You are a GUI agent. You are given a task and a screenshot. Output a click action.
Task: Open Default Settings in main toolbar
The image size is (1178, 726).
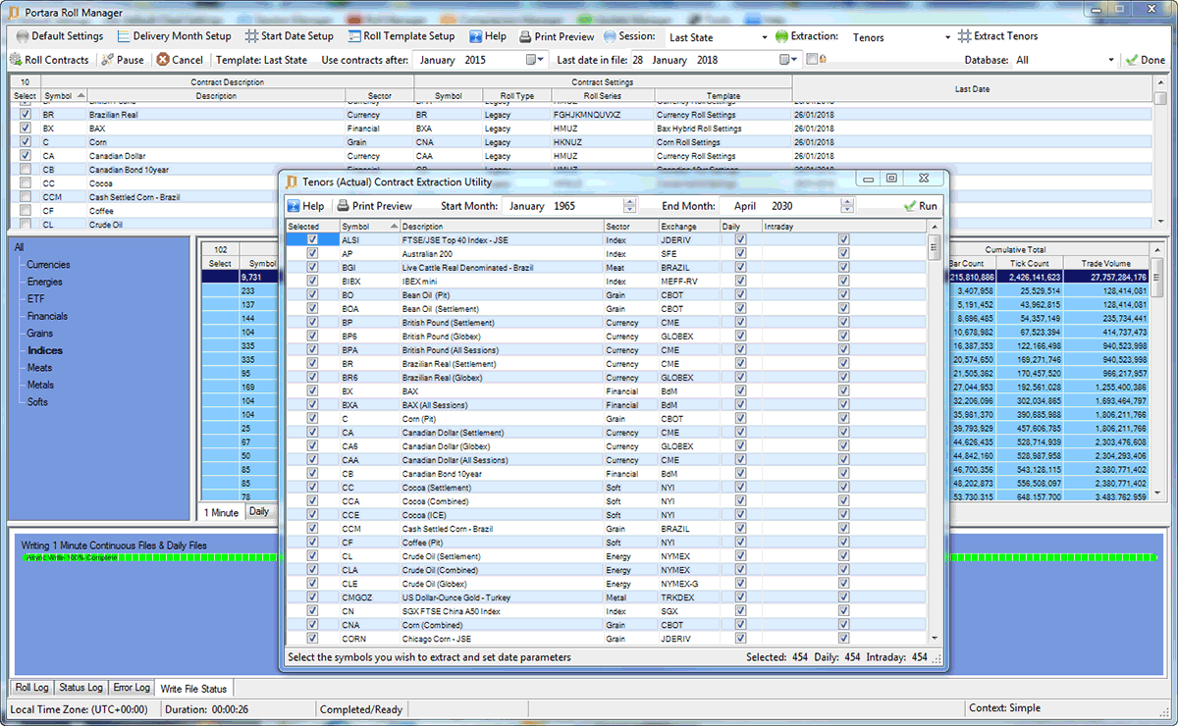pyautogui.click(x=59, y=36)
